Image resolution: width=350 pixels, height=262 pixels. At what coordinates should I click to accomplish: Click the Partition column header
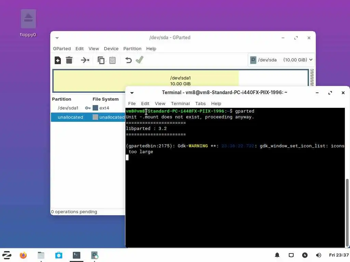(62, 99)
